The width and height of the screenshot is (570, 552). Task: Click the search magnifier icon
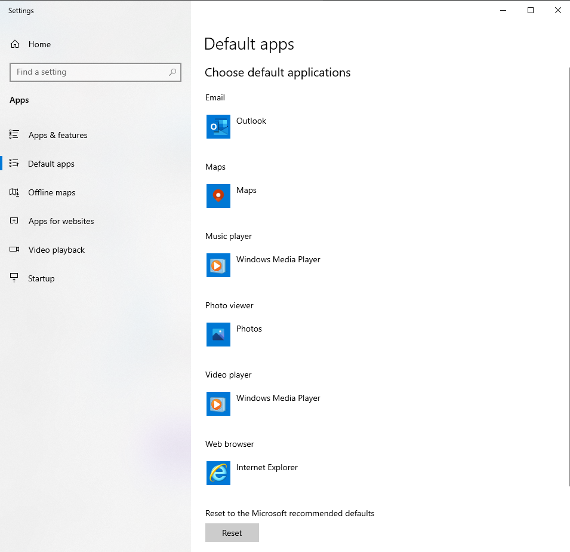click(x=172, y=72)
